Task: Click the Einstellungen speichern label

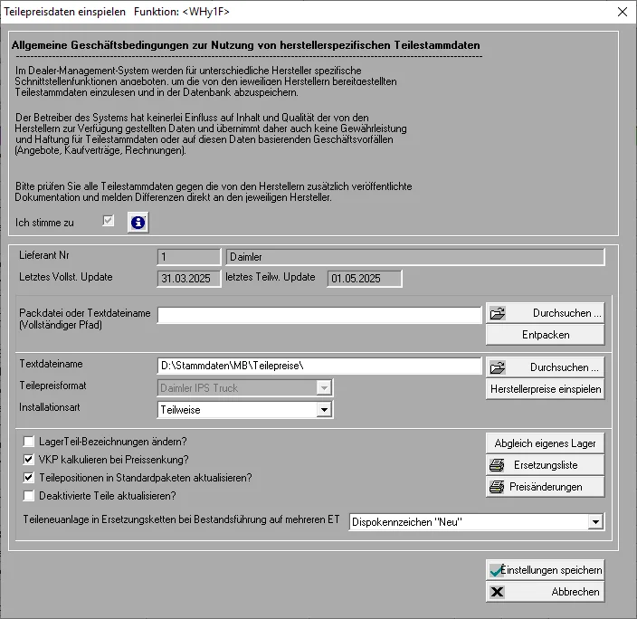Action: (x=551, y=570)
